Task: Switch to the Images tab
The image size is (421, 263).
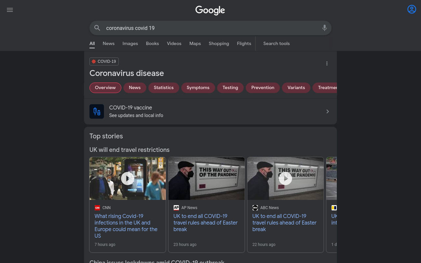Action: tap(130, 43)
